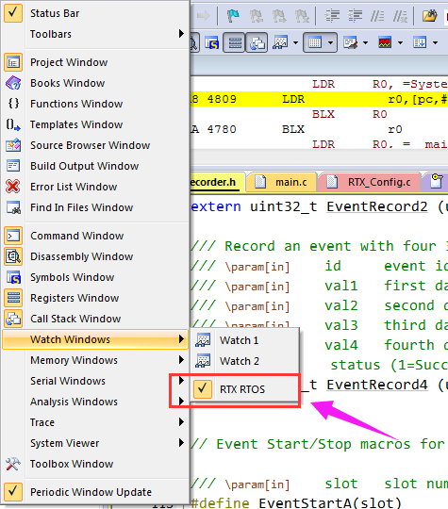The width and height of the screenshot is (448, 509).
Task: Expand the Toolbars submenu
Action: (95, 34)
